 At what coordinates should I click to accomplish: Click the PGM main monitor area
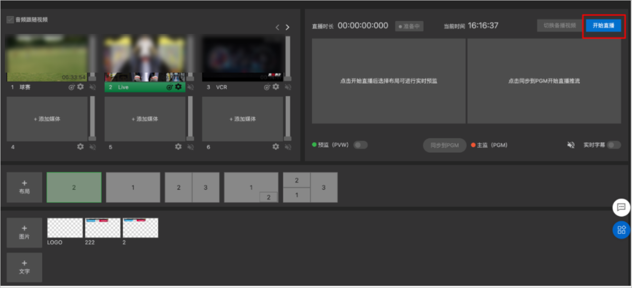tap(544, 81)
